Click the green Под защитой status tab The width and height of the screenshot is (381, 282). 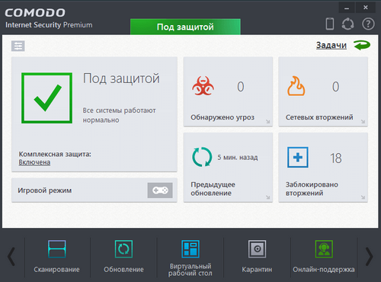[x=185, y=27]
